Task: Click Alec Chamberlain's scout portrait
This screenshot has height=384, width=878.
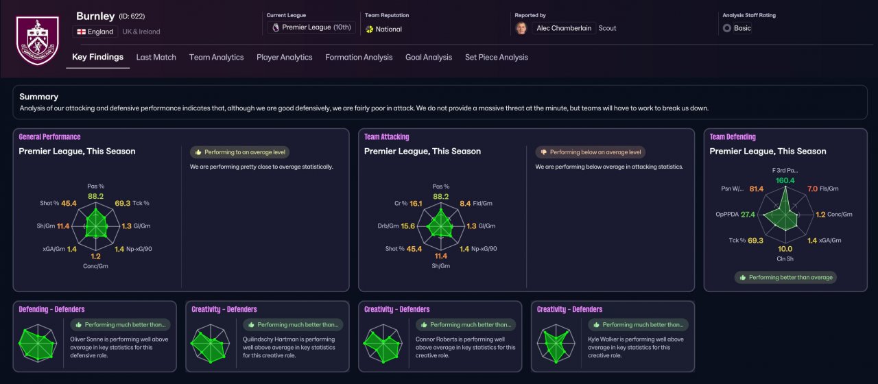Action: [523, 28]
